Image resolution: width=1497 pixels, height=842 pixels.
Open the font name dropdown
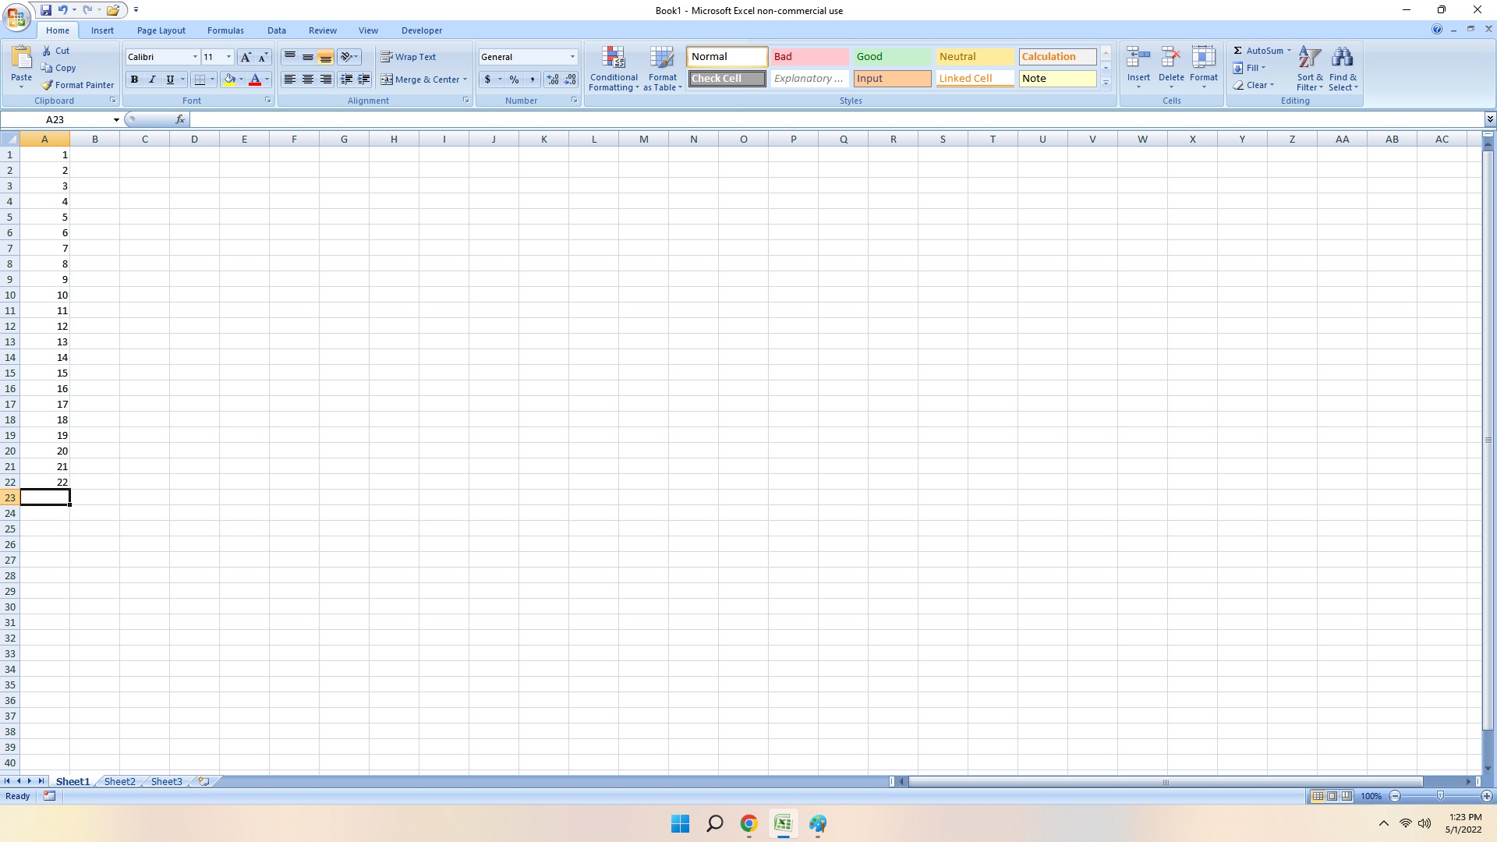pyautogui.click(x=195, y=57)
